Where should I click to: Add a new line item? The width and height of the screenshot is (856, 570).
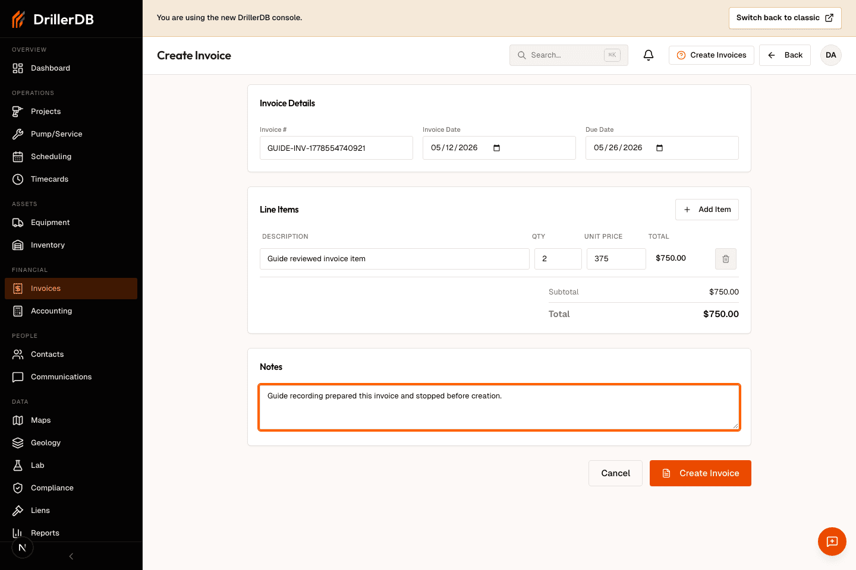707,210
